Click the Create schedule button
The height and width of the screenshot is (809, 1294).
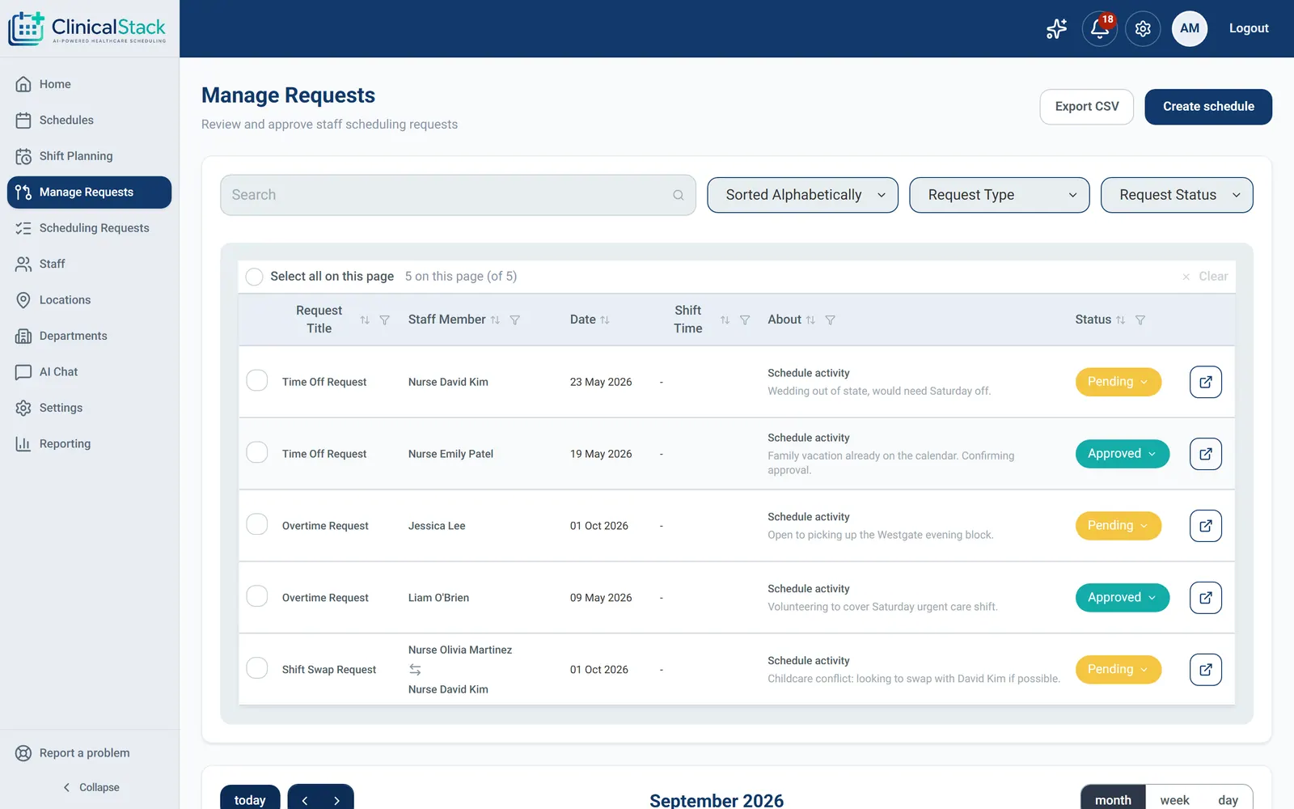tap(1208, 107)
